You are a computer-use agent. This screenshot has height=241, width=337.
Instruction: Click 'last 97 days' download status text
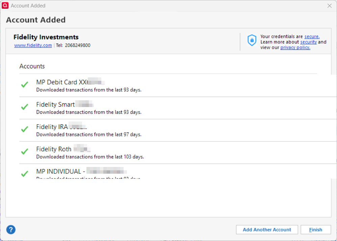(x=89, y=135)
